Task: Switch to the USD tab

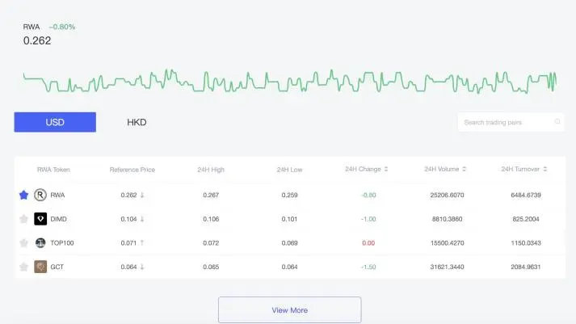Action: (x=55, y=122)
